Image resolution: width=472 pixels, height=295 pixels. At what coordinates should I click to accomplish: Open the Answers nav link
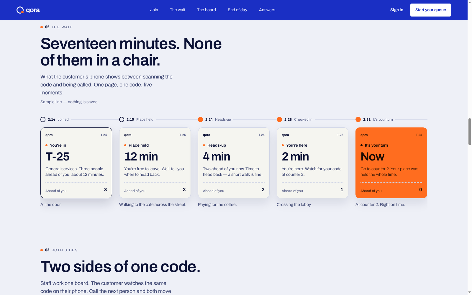(267, 10)
